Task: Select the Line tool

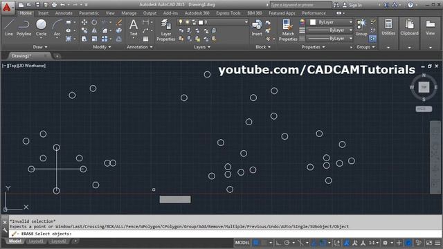Action: [x=9, y=28]
